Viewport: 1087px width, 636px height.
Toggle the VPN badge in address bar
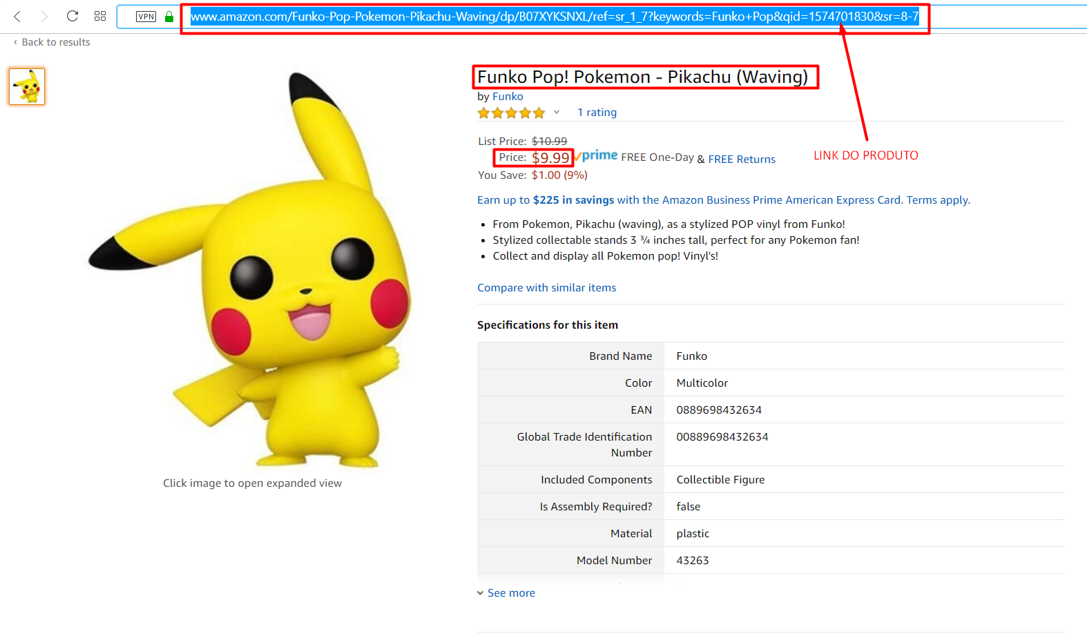(146, 17)
